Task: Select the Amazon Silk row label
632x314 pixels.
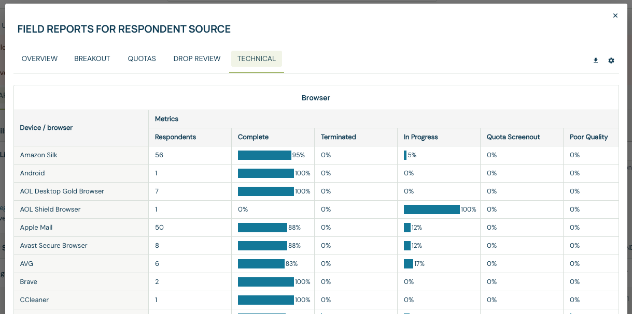Action: 39,155
